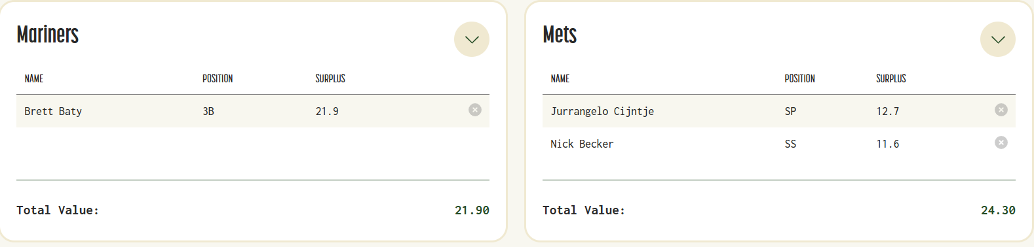
Task: Click the Mets total value 24.30
Action: pyautogui.click(x=998, y=210)
